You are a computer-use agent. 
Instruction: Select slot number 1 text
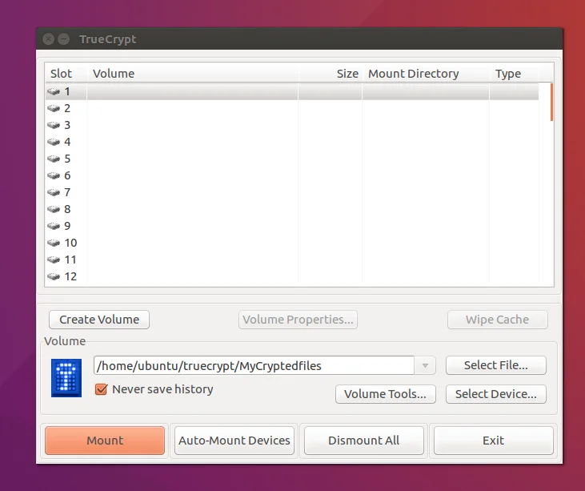[67, 91]
